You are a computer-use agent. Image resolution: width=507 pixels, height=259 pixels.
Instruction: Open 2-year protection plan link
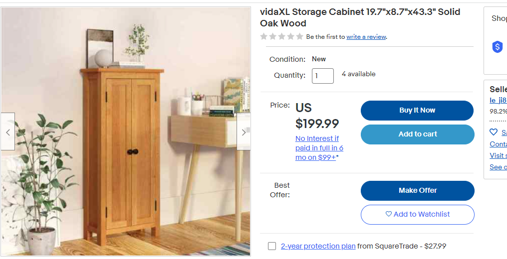click(x=318, y=246)
